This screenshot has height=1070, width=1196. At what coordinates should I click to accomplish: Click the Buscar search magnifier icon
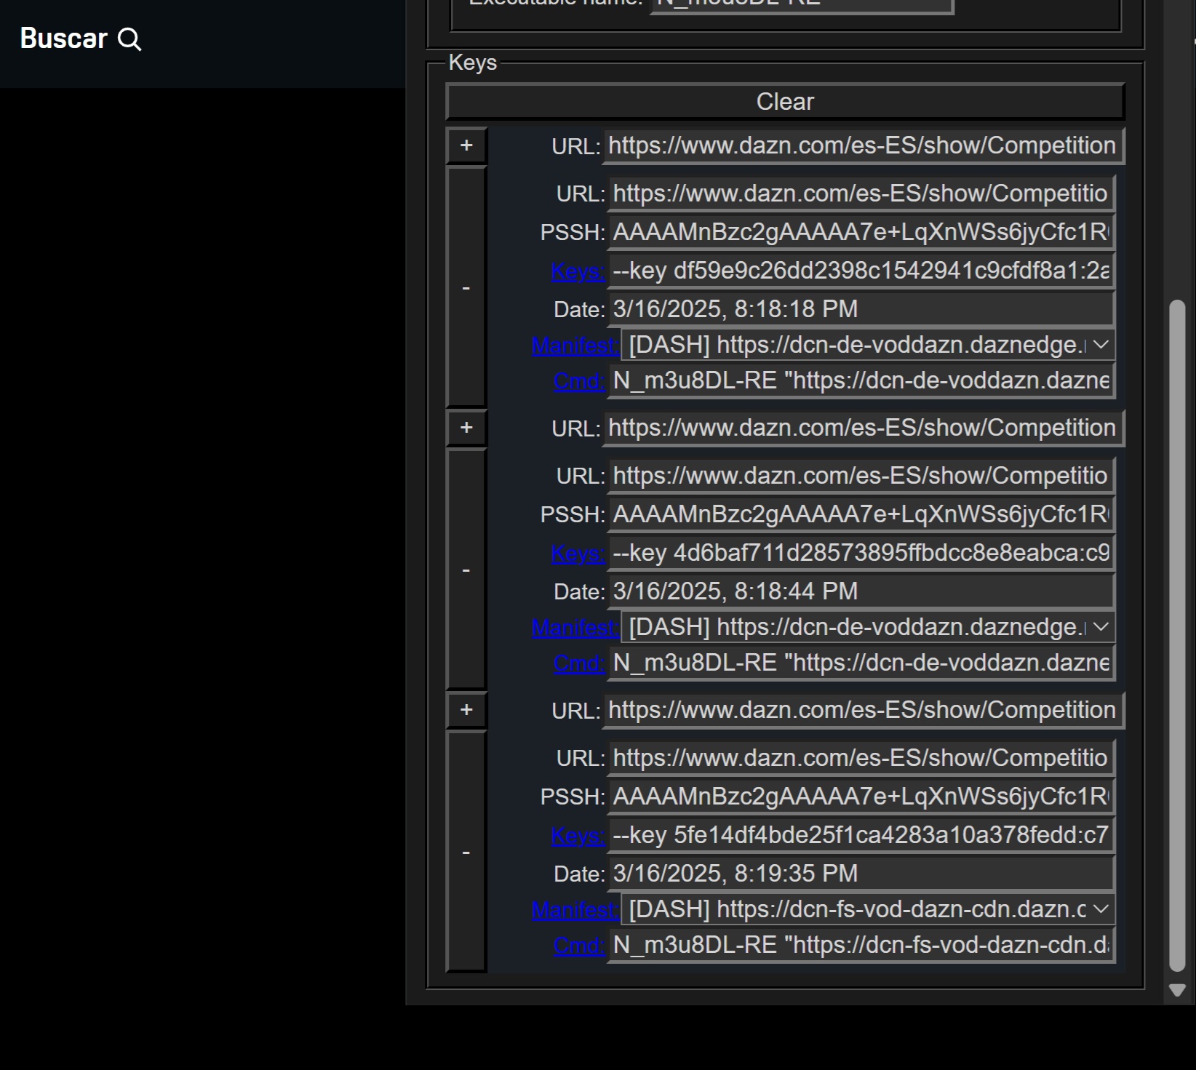[x=129, y=39]
